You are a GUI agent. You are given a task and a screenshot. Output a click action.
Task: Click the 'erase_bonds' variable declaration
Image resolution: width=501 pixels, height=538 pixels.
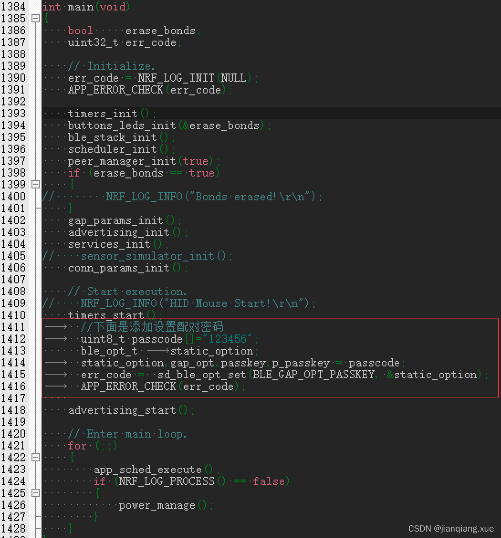click(x=161, y=31)
